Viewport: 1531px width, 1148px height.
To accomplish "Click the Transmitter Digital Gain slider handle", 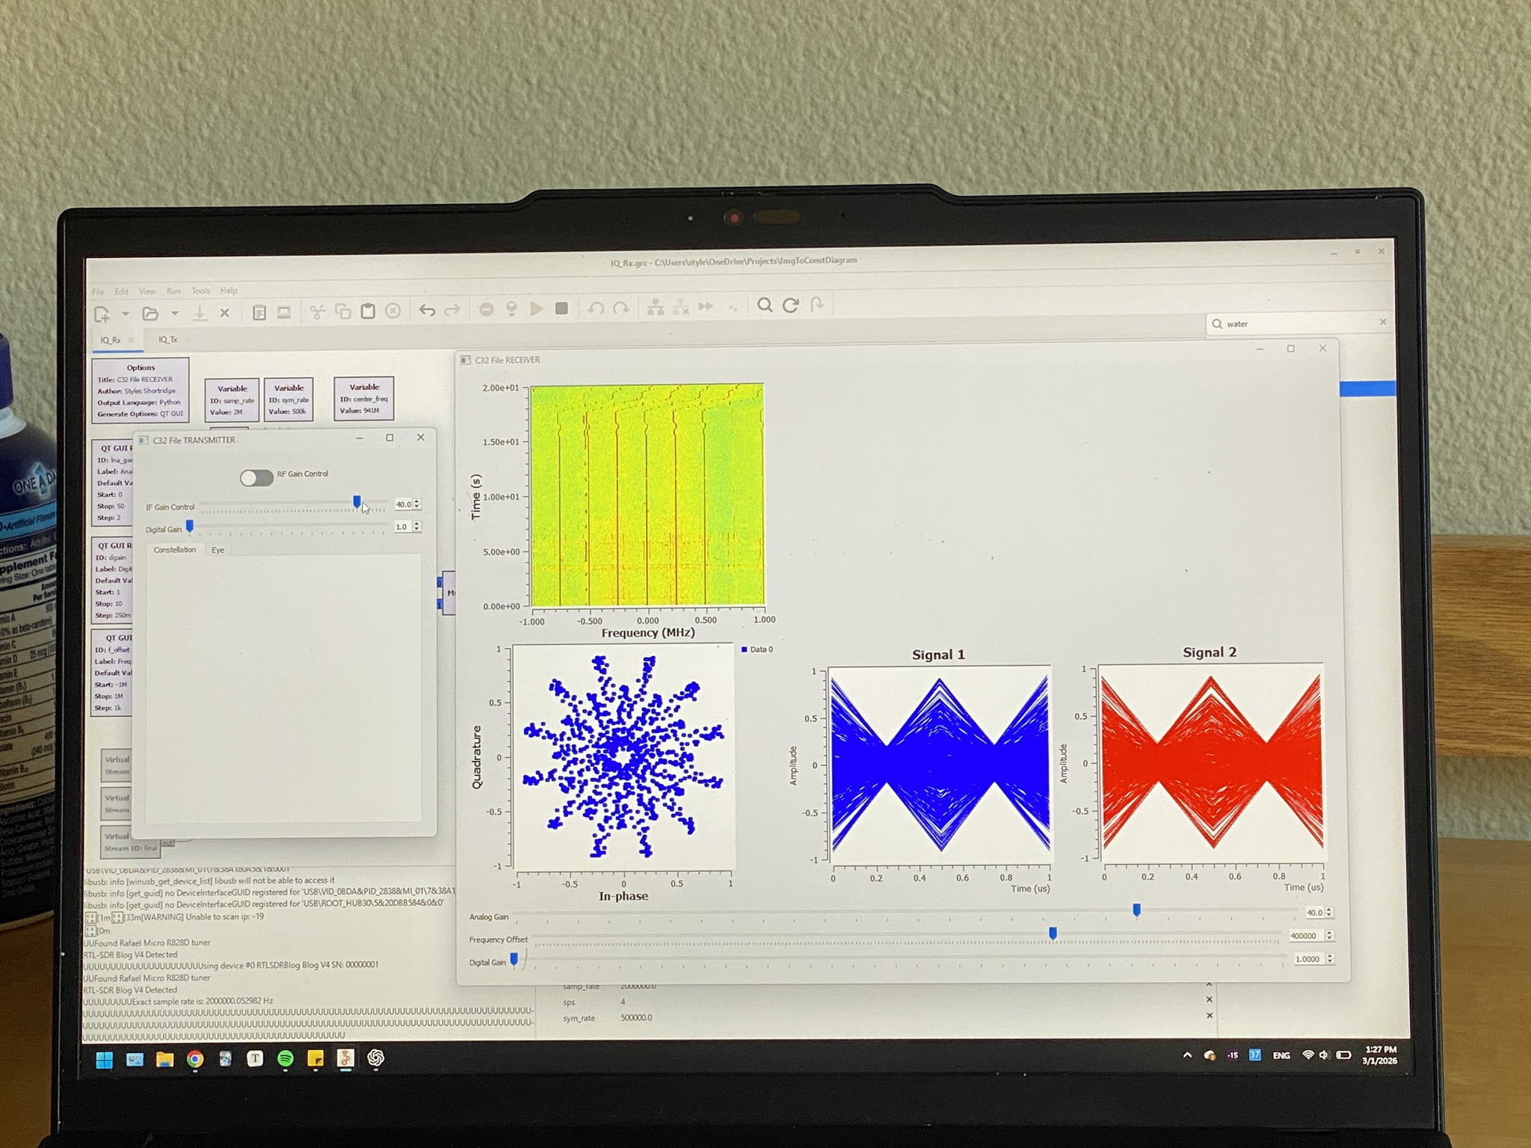I will click(190, 527).
